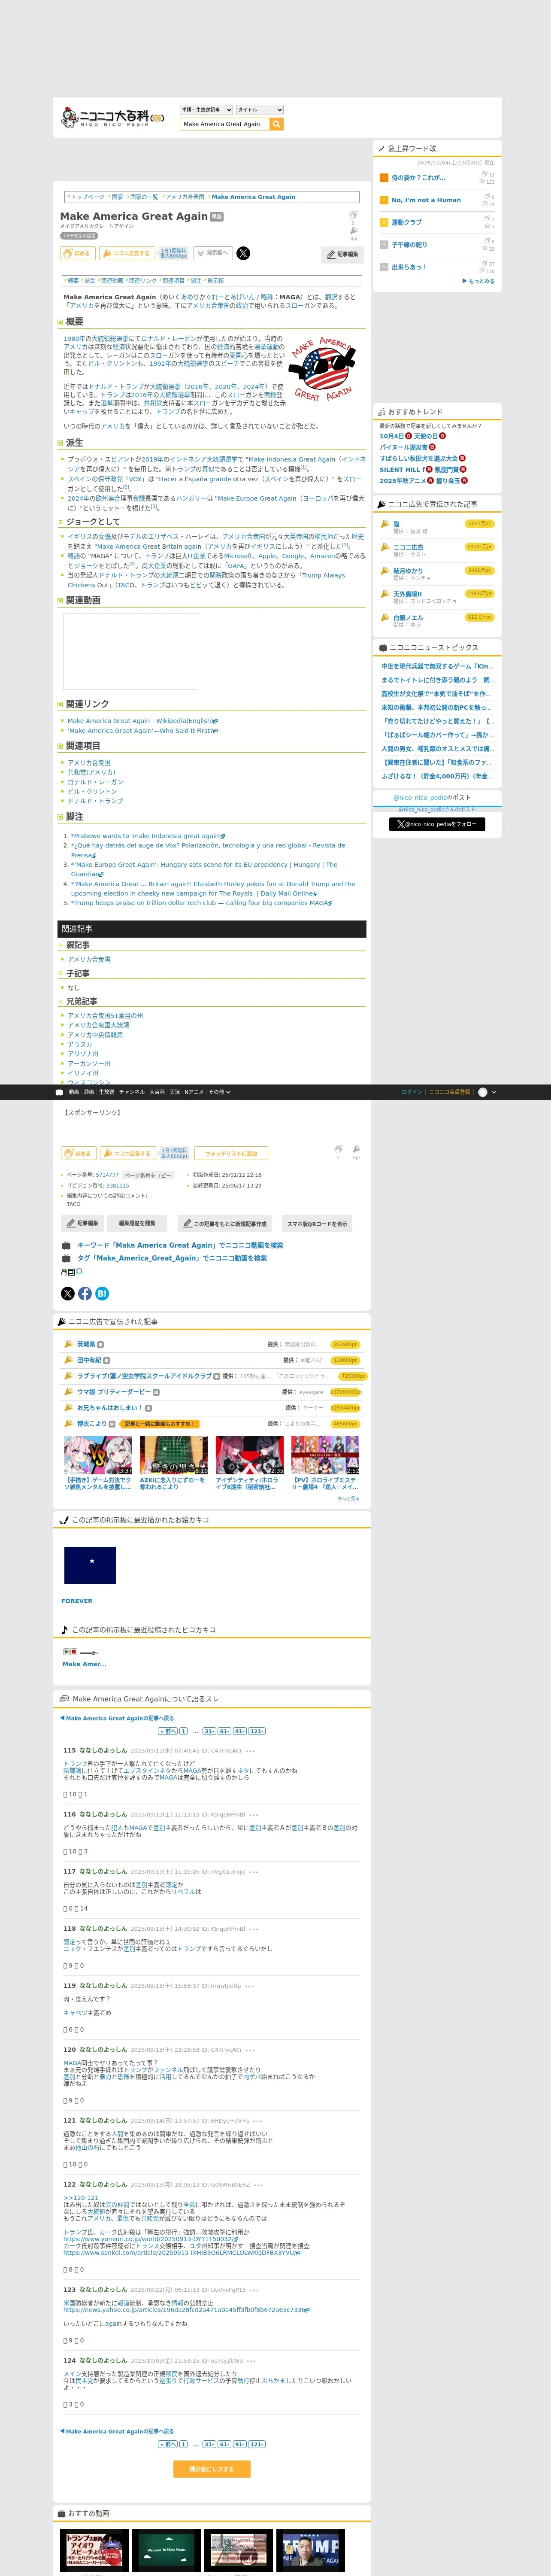
Task: Open the AZKi video thumbnail
Action: tap(174, 1455)
